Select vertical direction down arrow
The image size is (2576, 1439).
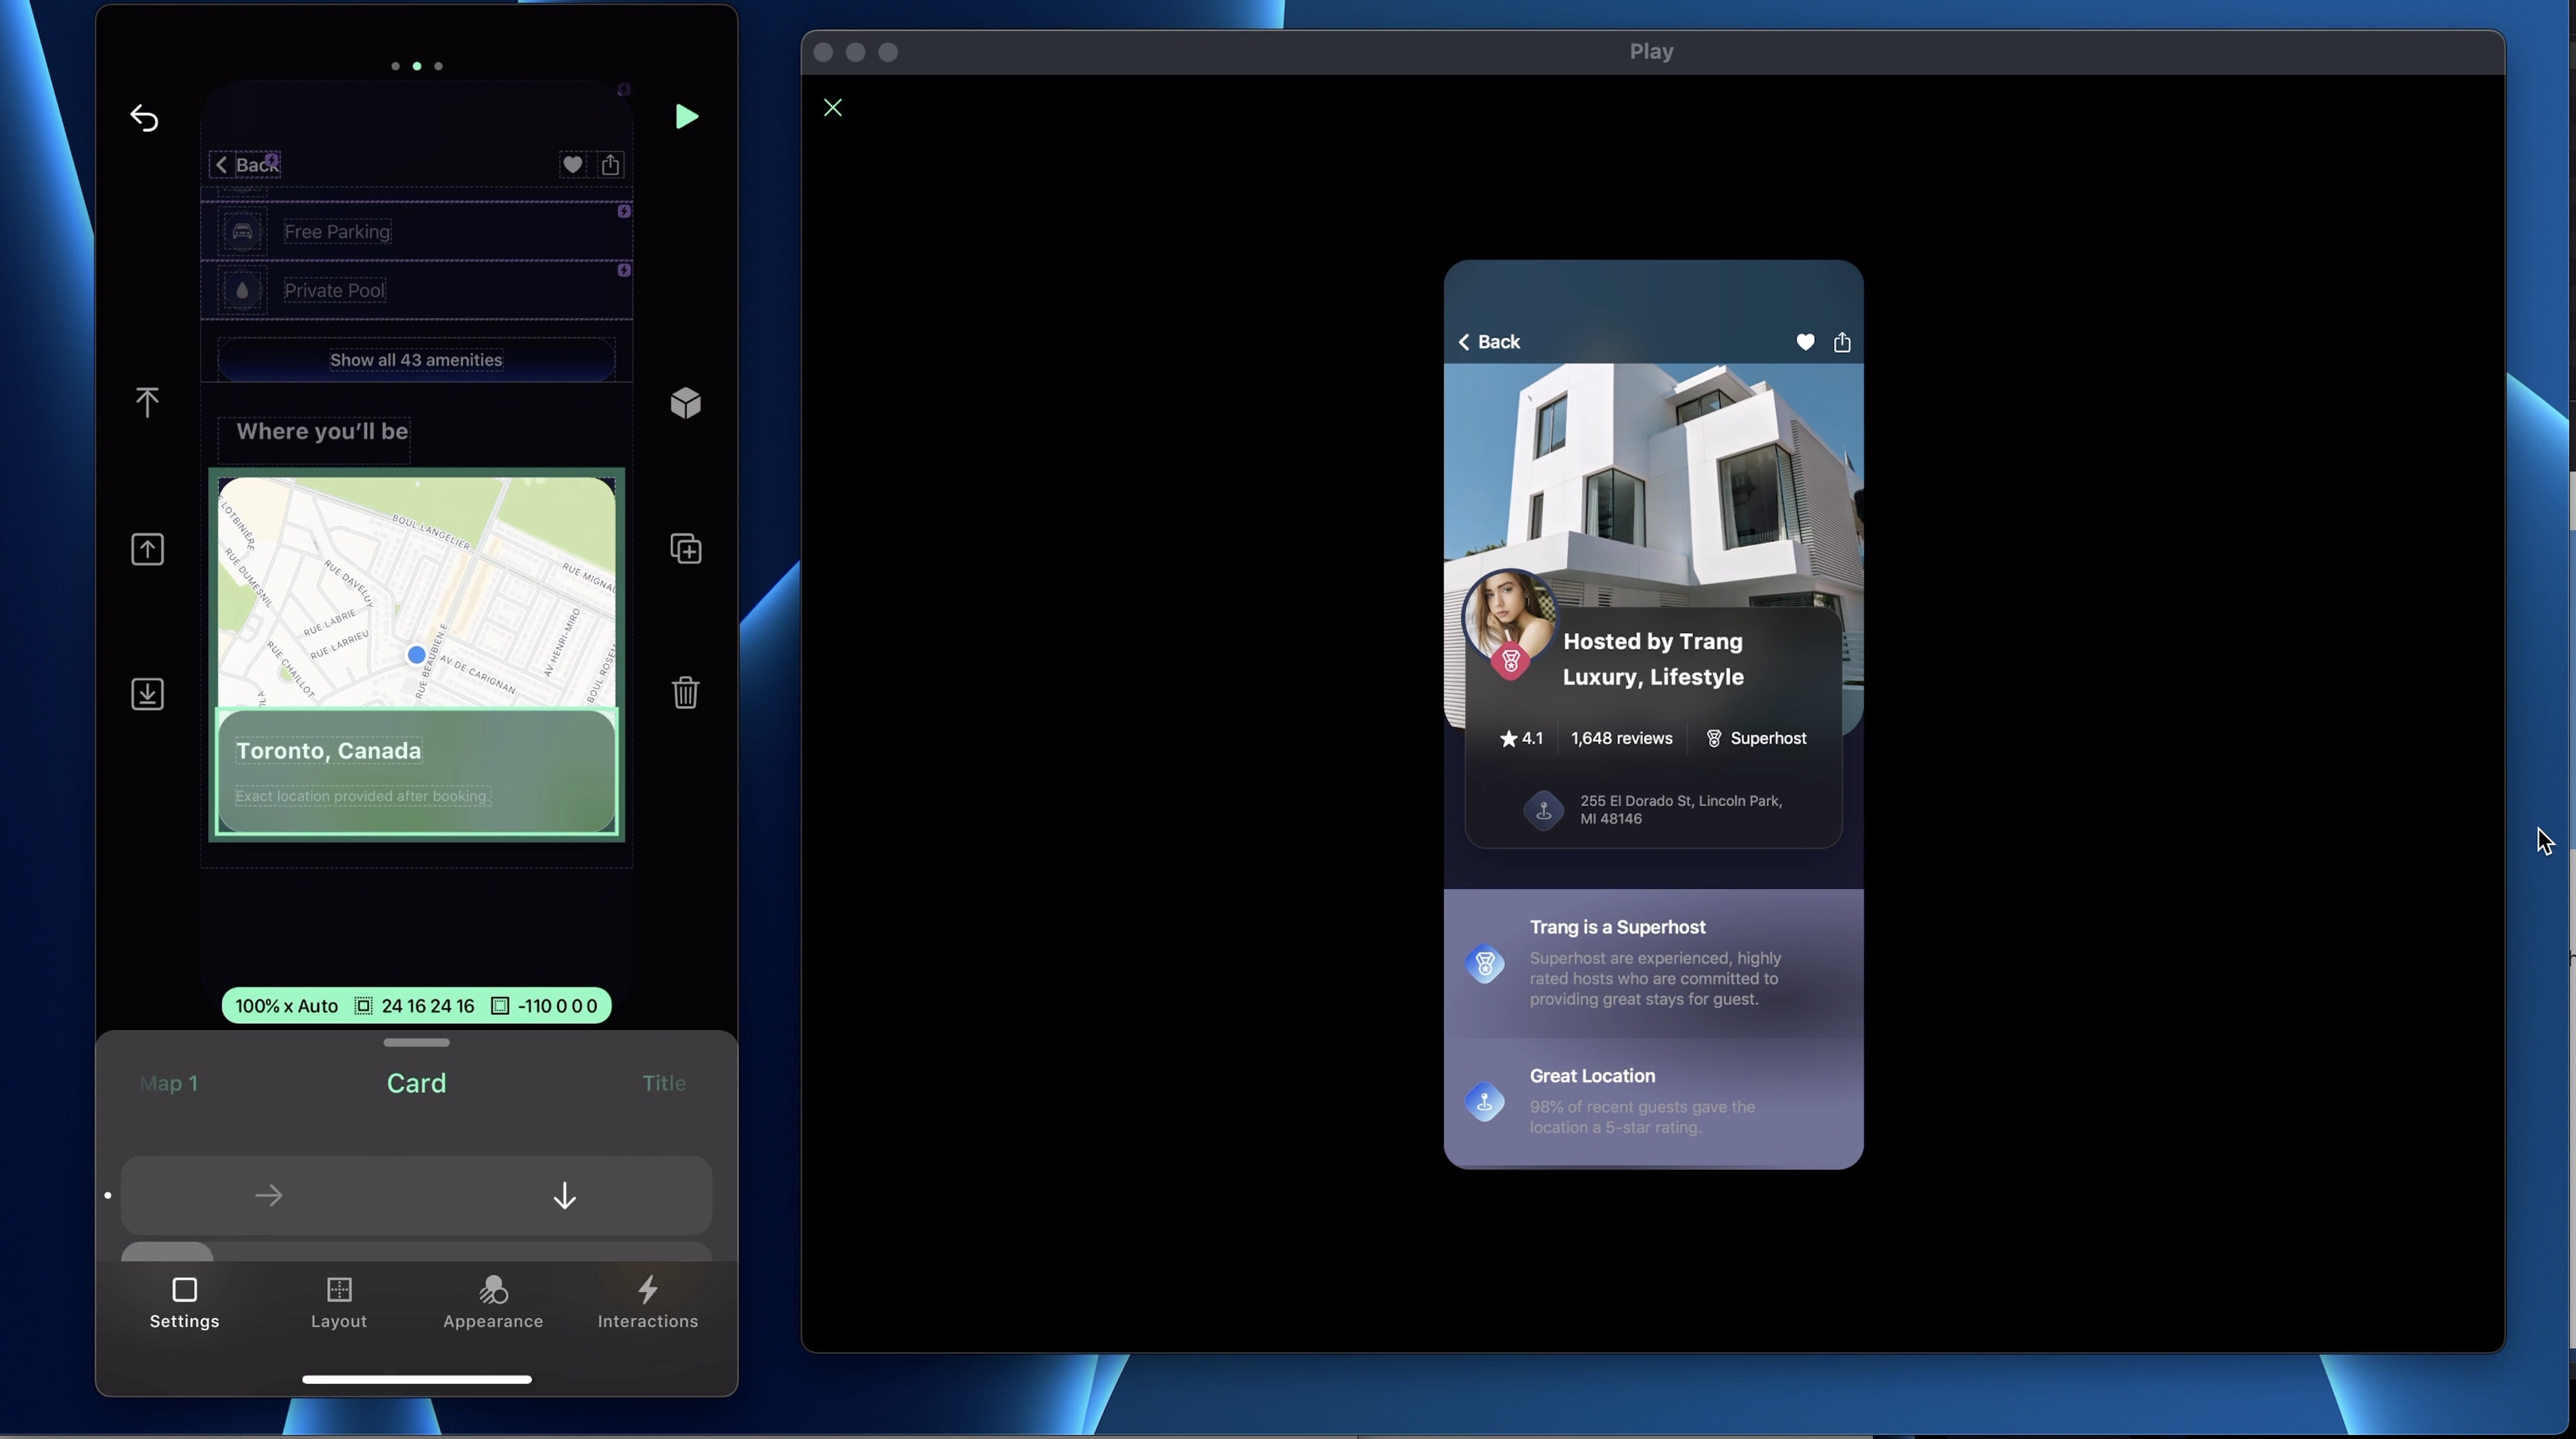click(x=565, y=1196)
